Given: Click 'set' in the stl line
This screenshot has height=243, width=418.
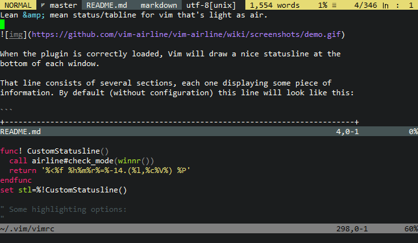Looking at the screenshot, I should click(6, 190).
